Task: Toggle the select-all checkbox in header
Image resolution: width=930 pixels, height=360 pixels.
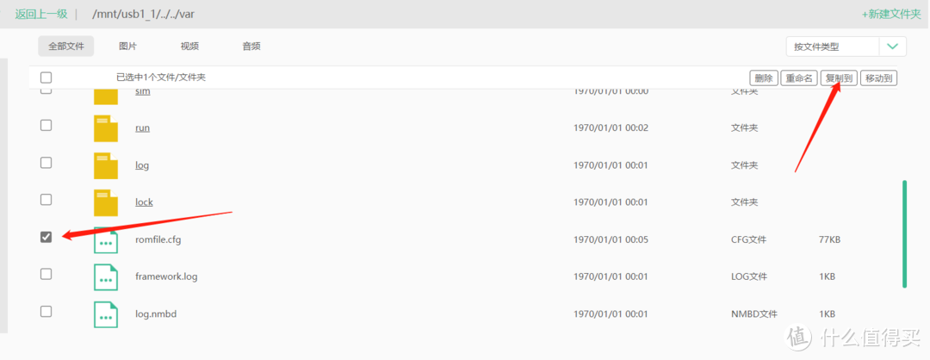Action: pyautogui.click(x=46, y=78)
